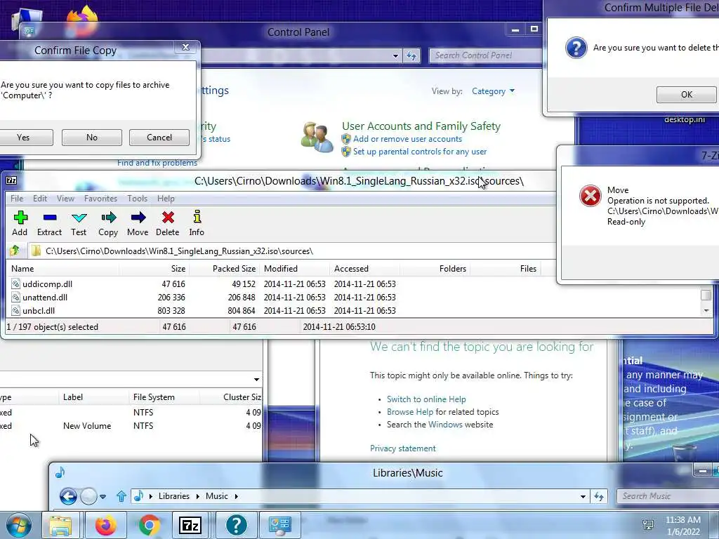Open Windows Explorer from taskbar
This screenshot has width=719, height=539.
(x=60, y=525)
